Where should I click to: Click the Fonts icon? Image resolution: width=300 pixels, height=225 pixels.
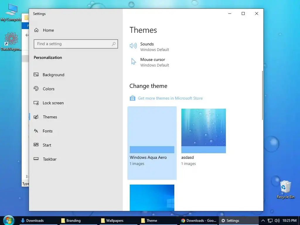36,131
